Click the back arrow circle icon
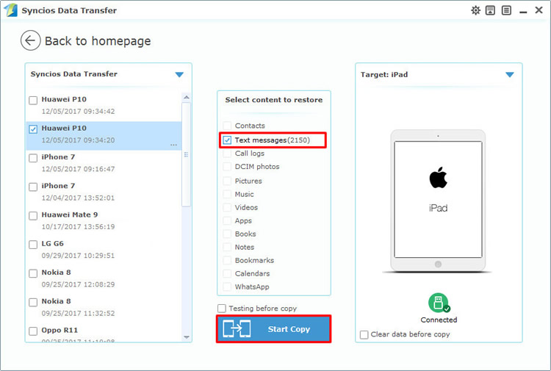The image size is (551, 371). coord(30,40)
